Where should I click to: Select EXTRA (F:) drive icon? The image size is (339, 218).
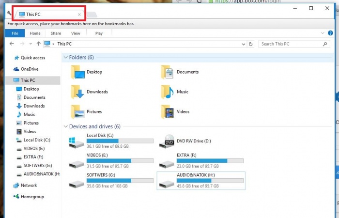(x=167, y=165)
